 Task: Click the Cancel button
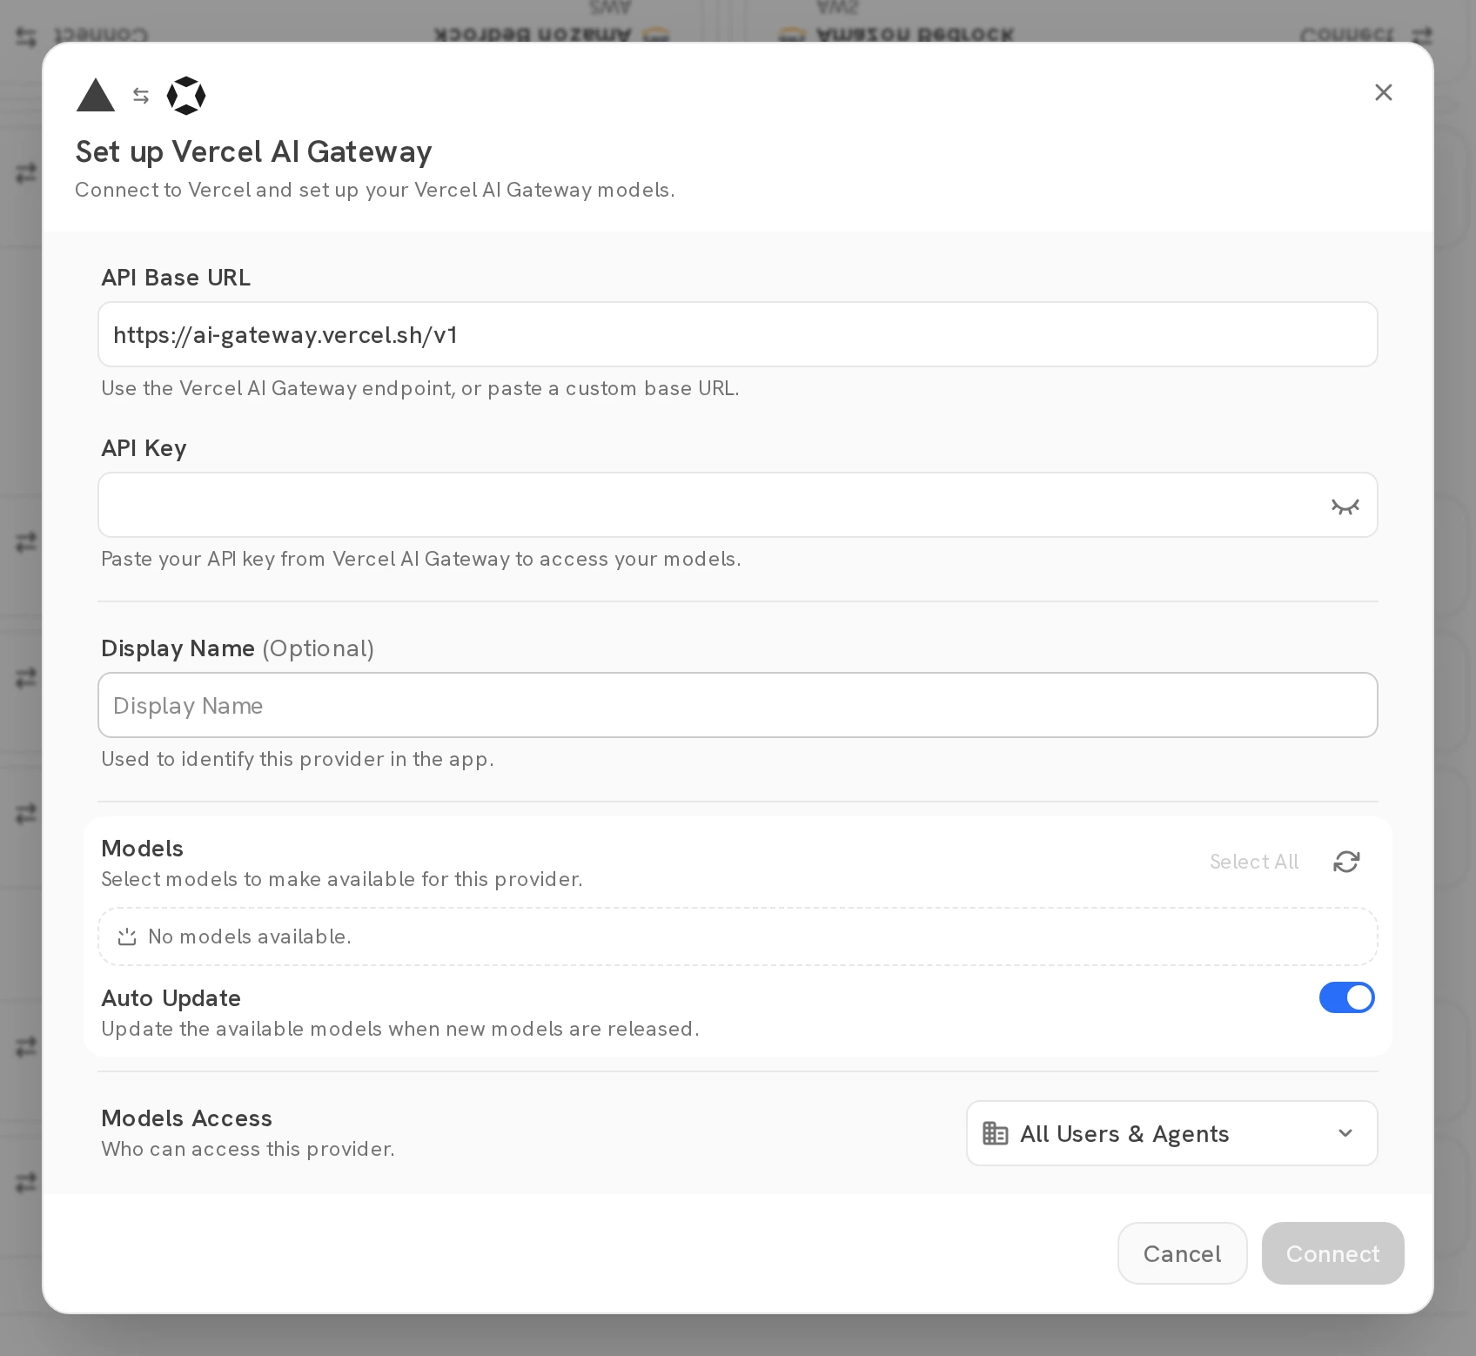[x=1182, y=1253]
